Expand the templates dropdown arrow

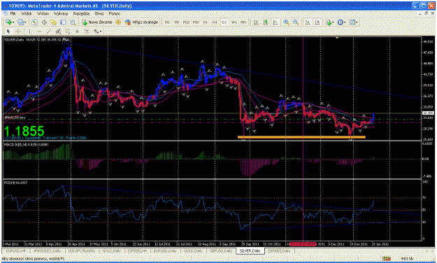[x=357, y=22]
